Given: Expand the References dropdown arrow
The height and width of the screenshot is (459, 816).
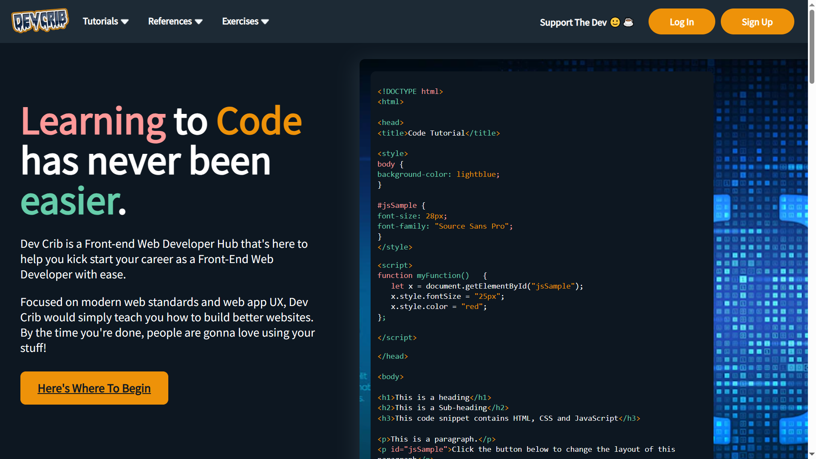Looking at the screenshot, I should [x=198, y=22].
